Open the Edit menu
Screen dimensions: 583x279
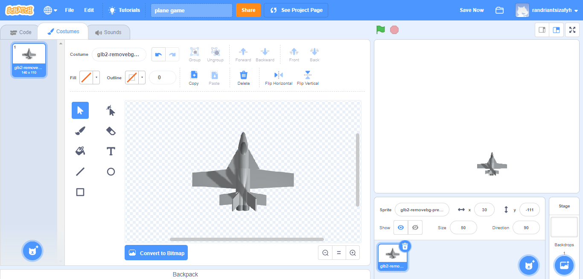pos(89,10)
